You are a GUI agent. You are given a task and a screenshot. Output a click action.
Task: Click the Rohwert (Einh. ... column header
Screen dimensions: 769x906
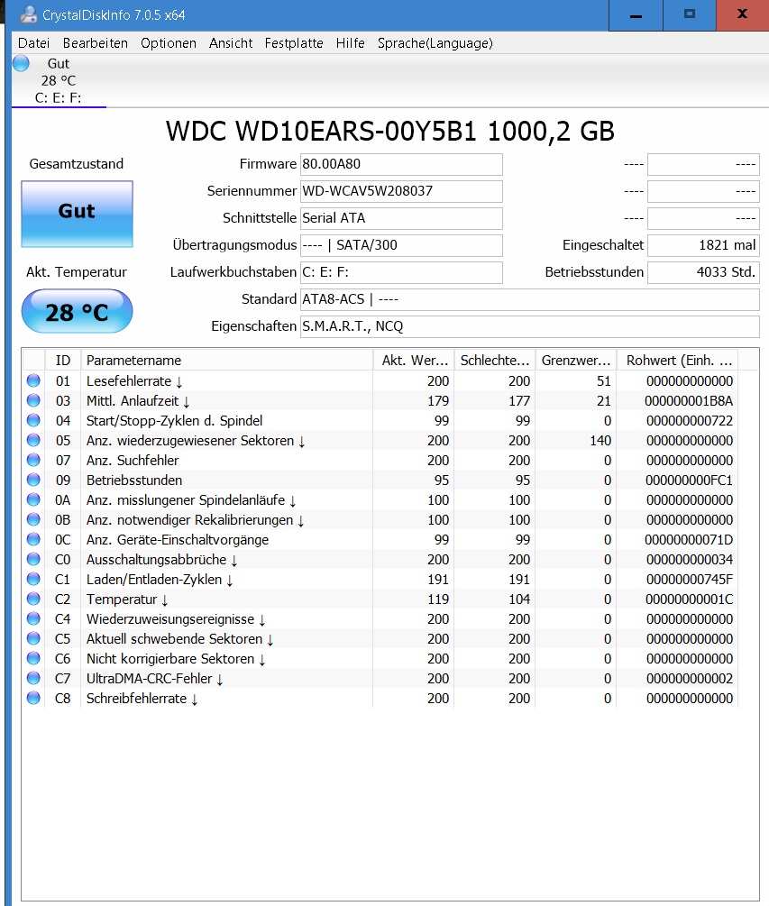678,361
